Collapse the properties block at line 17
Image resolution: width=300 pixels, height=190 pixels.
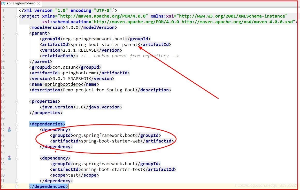coord(17,101)
